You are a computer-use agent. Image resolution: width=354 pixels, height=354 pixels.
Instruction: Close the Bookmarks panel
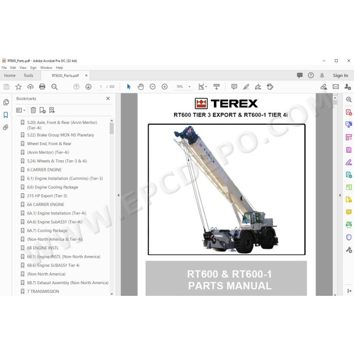tap(108, 99)
